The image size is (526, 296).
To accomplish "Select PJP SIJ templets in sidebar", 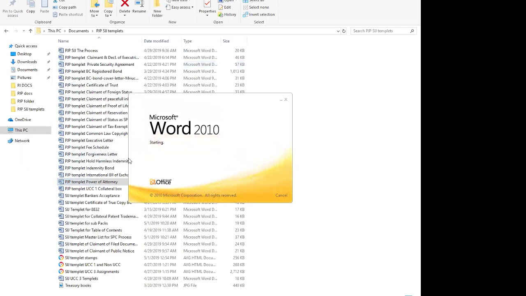I will [x=31, y=109].
